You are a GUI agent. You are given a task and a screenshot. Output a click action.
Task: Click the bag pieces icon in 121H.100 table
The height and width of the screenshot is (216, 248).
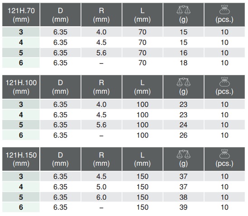[x=224, y=82]
